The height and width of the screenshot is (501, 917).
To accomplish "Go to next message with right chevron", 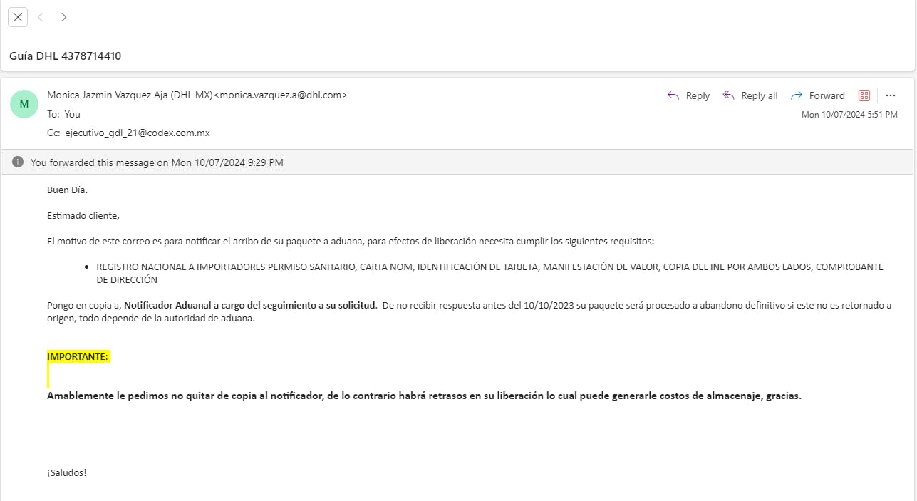I will coord(63,17).
